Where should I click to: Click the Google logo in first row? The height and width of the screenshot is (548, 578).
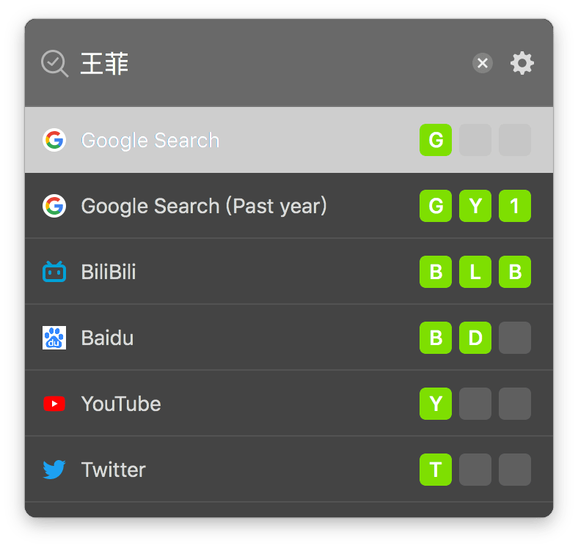click(x=54, y=140)
